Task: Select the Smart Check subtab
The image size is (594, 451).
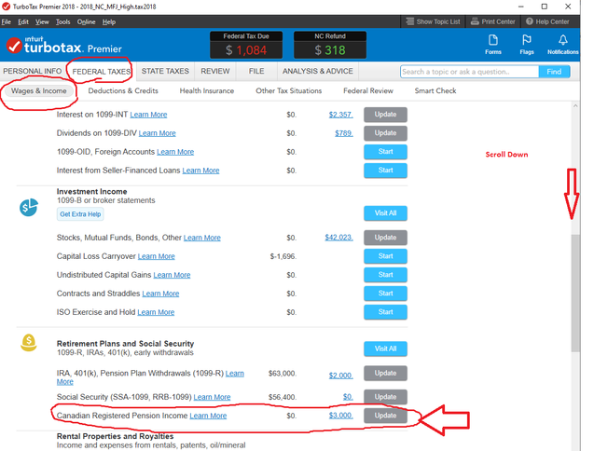Action: click(435, 91)
